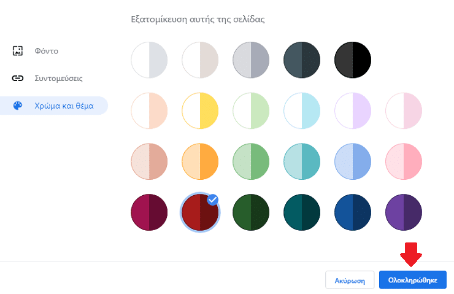Viewport: 454px width, 294px height.
Task: Click the Συντομεύσεις link icon
Action: (x=18, y=78)
